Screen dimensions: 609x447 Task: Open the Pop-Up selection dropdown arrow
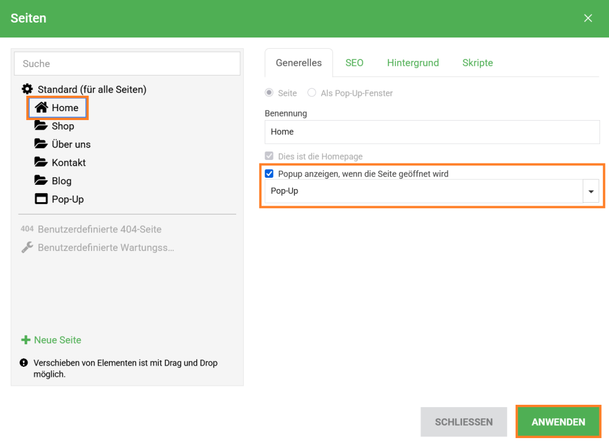[x=591, y=191]
